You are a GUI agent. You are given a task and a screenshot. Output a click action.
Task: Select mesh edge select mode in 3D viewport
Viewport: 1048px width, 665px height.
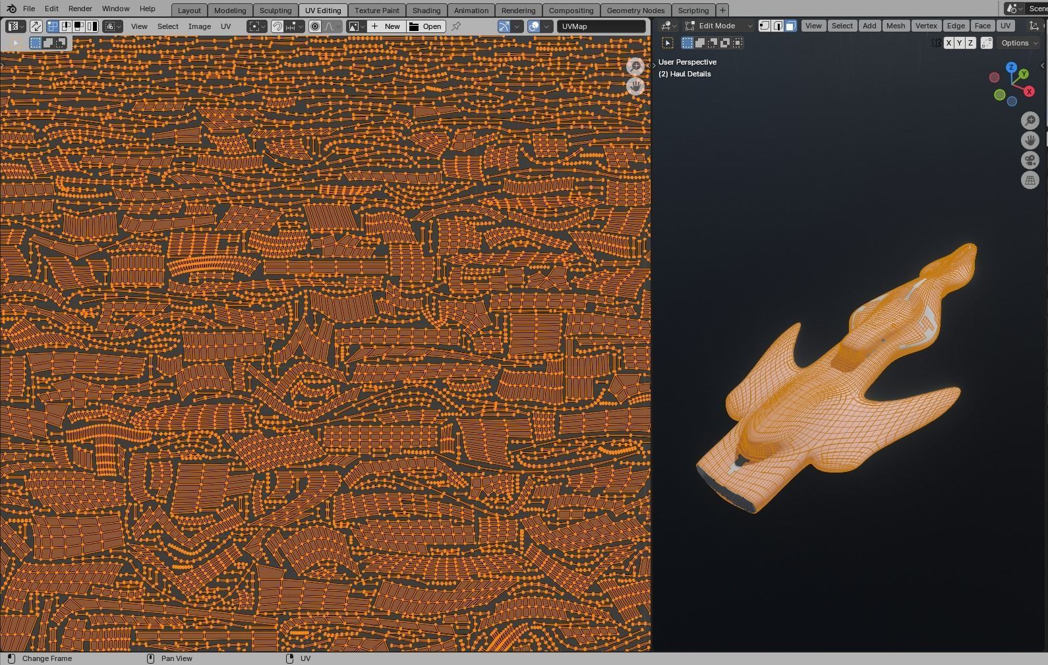778,26
